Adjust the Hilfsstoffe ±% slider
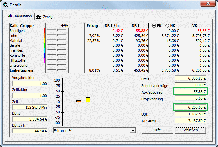Image resolution: width=218 pixels, height=147 pixels. [x=57, y=60]
